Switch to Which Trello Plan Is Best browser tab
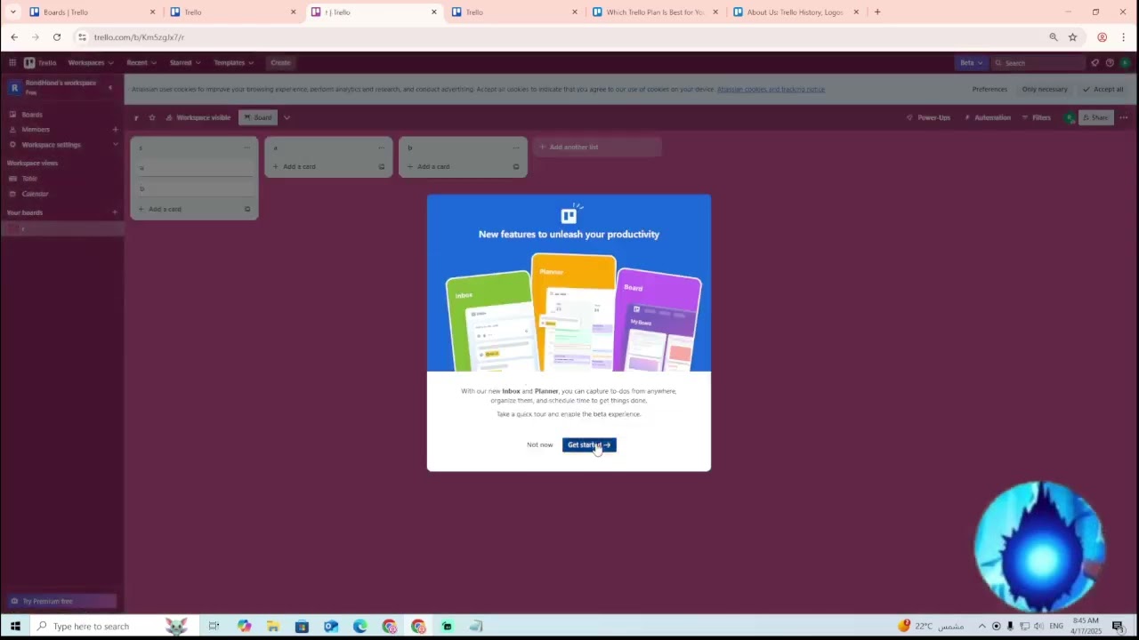The image size is (1139, 640). pyautogui.click(x=656, y=12)
